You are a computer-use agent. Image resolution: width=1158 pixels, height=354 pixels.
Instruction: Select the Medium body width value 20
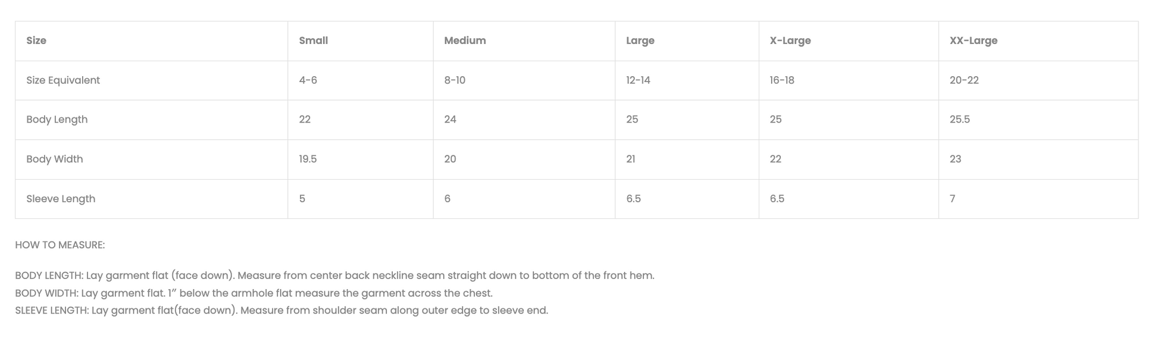[x=450, y=159]
